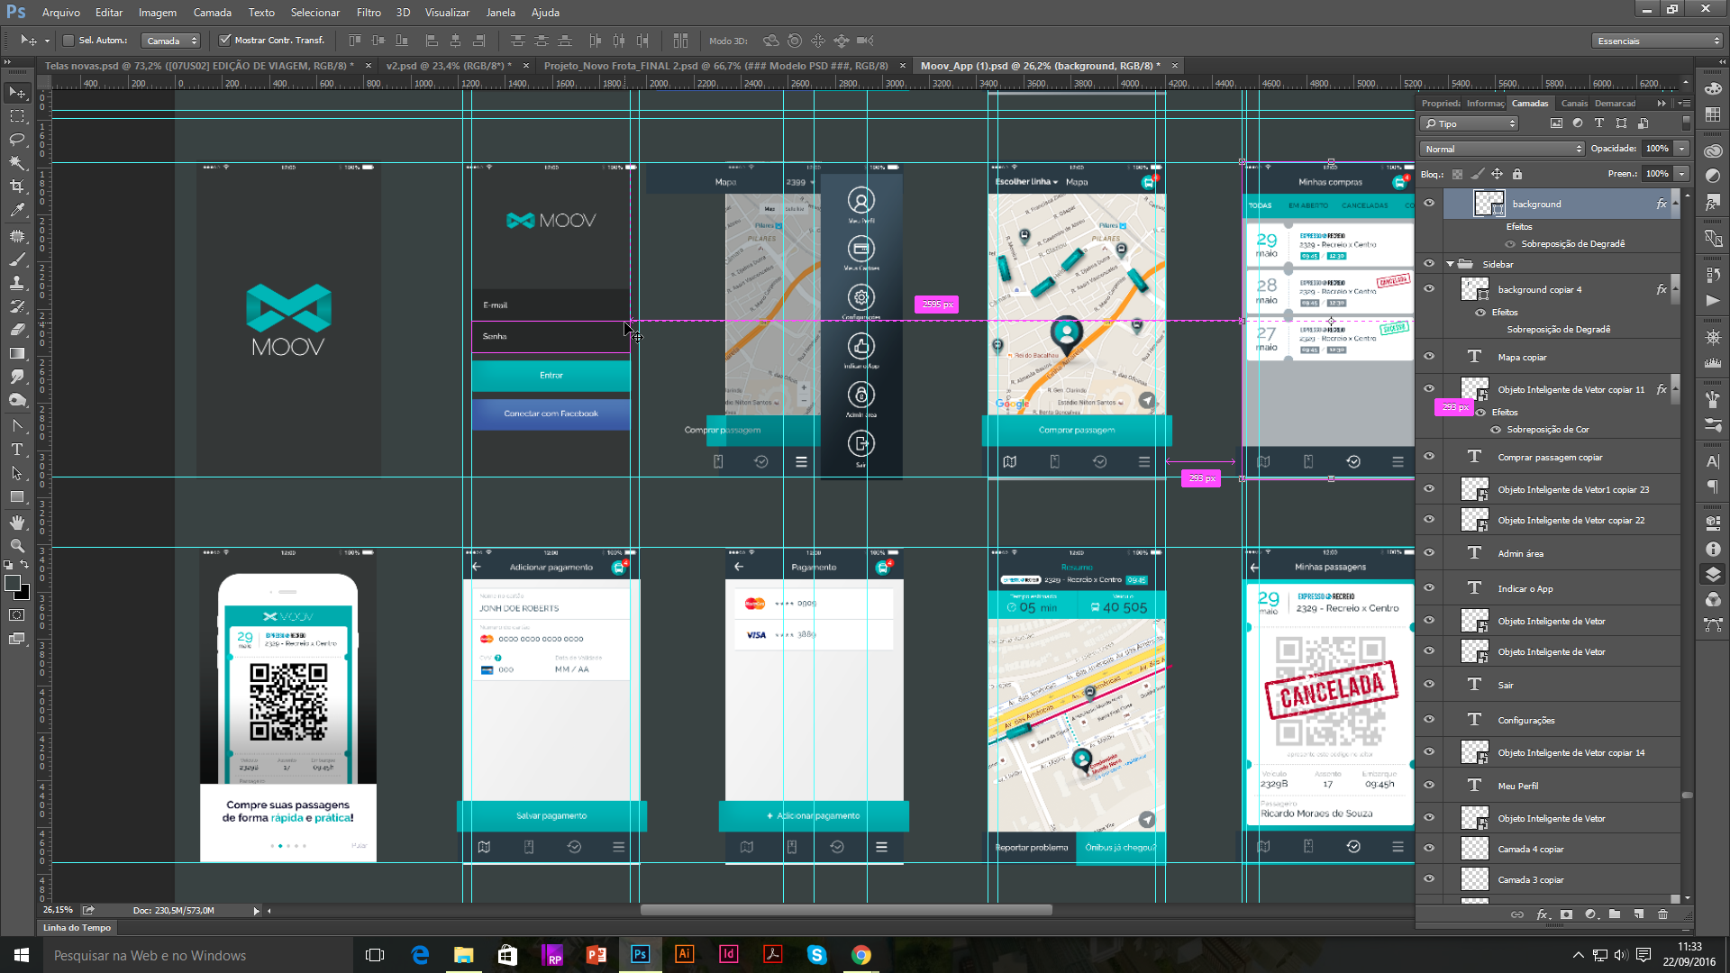Click the Windows Start button
The height and width of the screenshot is (973, 1730).
click(x=22, y=955)
